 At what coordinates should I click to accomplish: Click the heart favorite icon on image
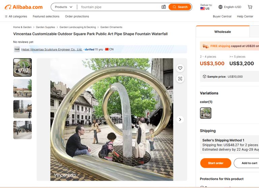click(180, 68)
